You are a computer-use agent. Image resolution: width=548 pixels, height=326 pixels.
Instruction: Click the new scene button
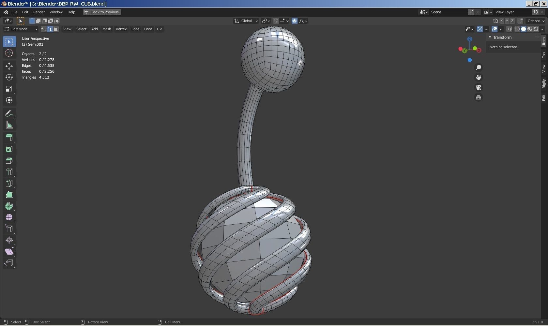pos(471,12)
